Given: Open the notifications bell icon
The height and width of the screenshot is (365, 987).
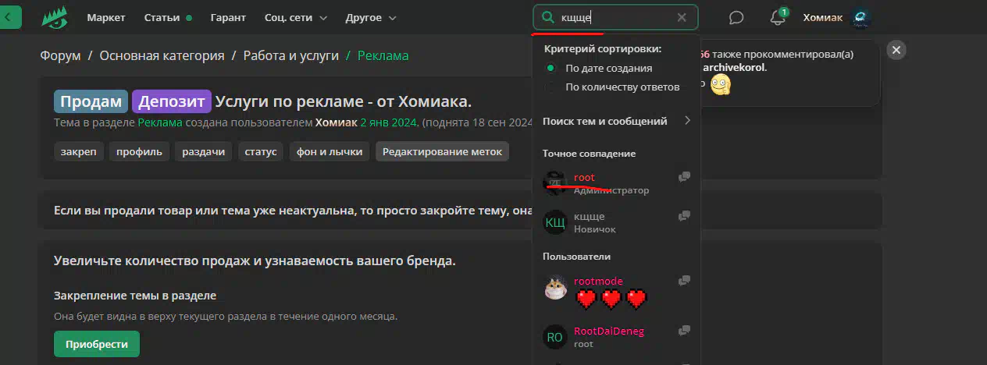Looking at the screenshot, I should 777,17.
